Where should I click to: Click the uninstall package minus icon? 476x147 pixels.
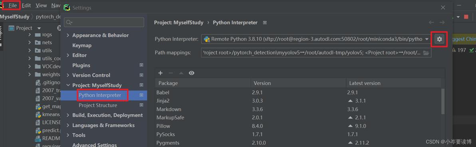tap(171, 73)
